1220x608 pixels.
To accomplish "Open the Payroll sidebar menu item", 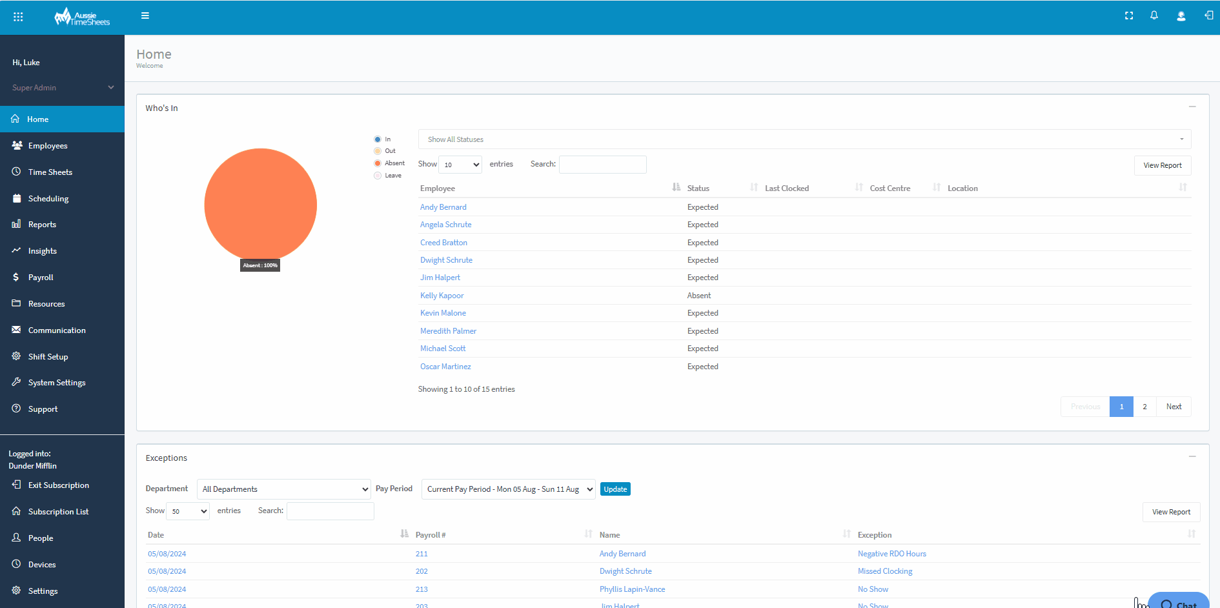I will 41,278.
